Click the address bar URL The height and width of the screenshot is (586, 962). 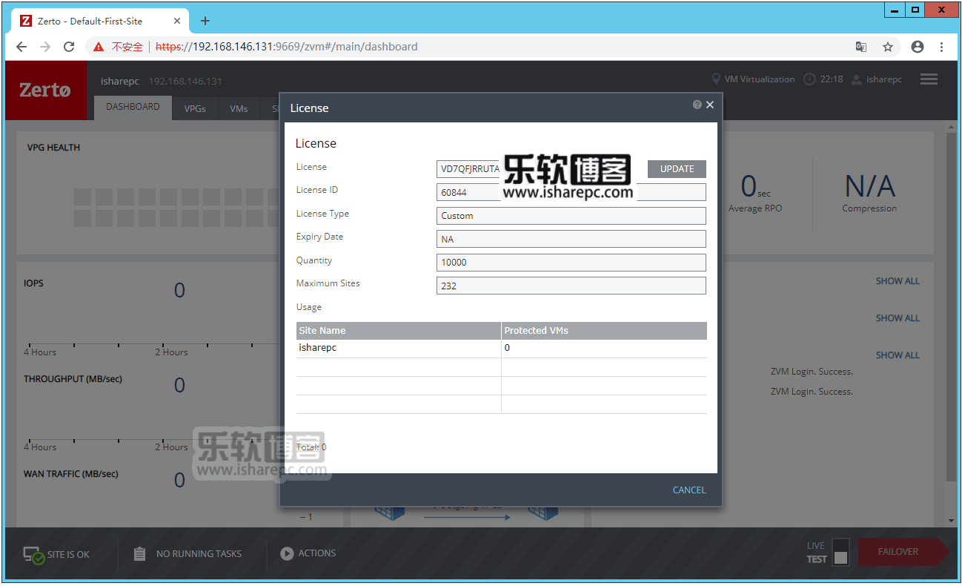point(287,47)
